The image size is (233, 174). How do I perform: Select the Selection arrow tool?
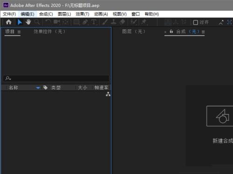[x=20, y=22]
